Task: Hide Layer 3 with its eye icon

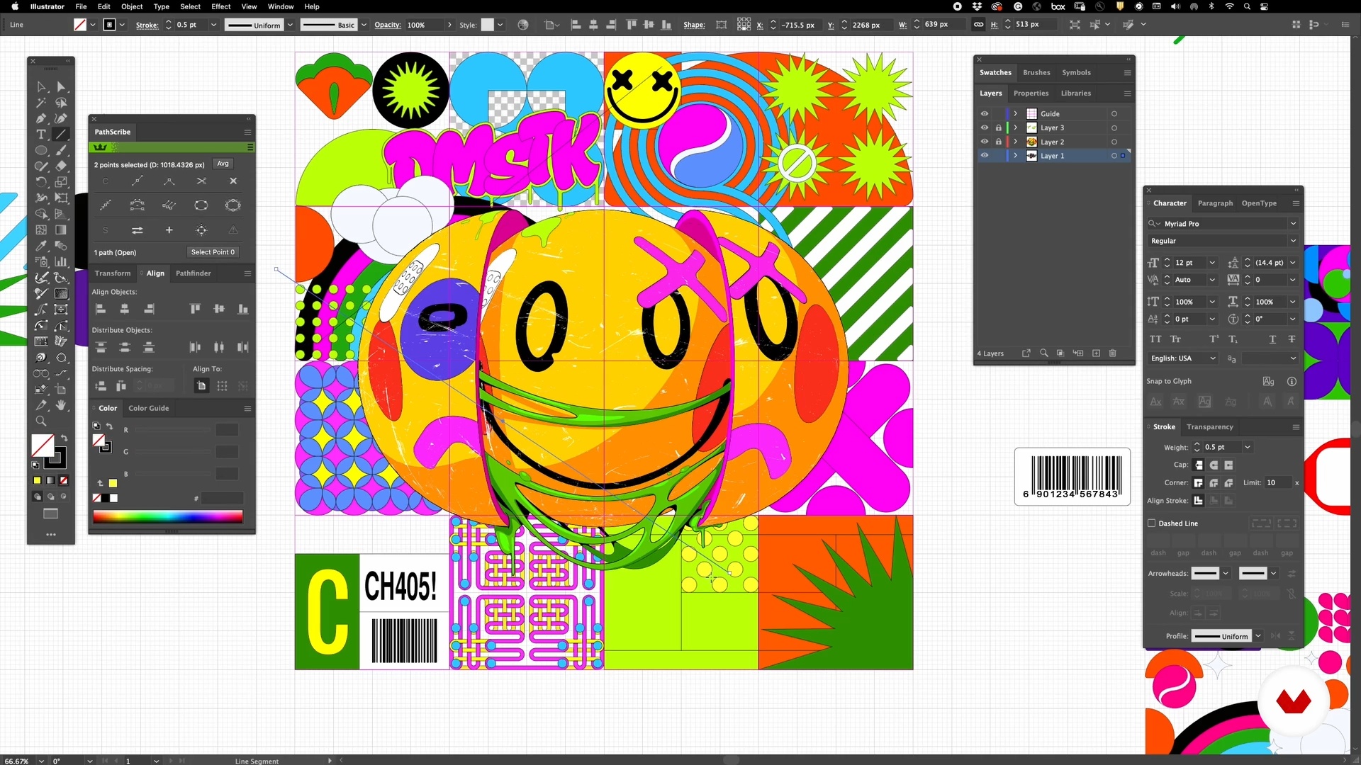Action: pyautogui.click(x=984, y=128)
